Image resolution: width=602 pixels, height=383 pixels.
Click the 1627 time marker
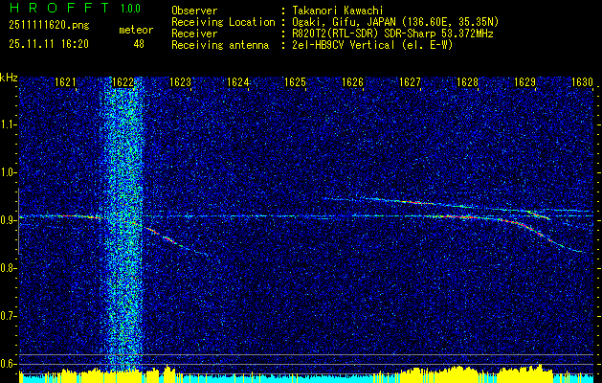pos(410,82)
